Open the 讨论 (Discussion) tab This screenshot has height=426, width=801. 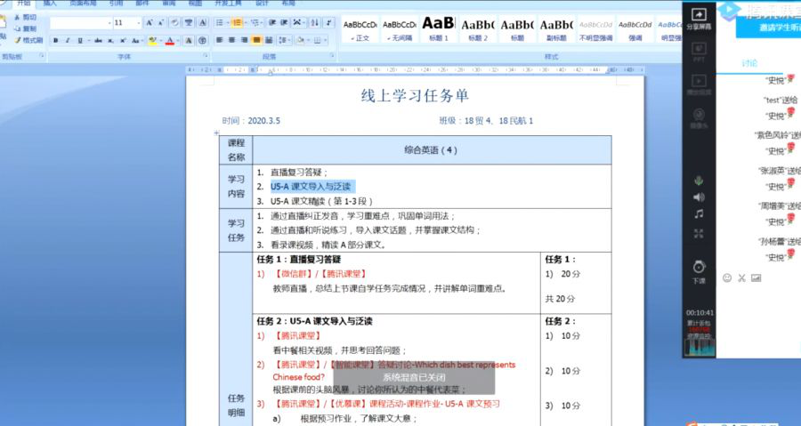click(x=749, y=62)
